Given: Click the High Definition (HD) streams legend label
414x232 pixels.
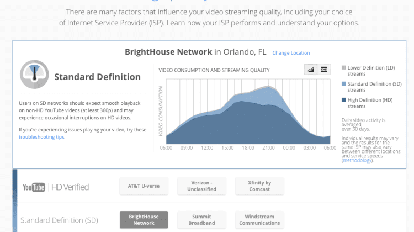Looking at the screenshot, I should coord(370,103).
